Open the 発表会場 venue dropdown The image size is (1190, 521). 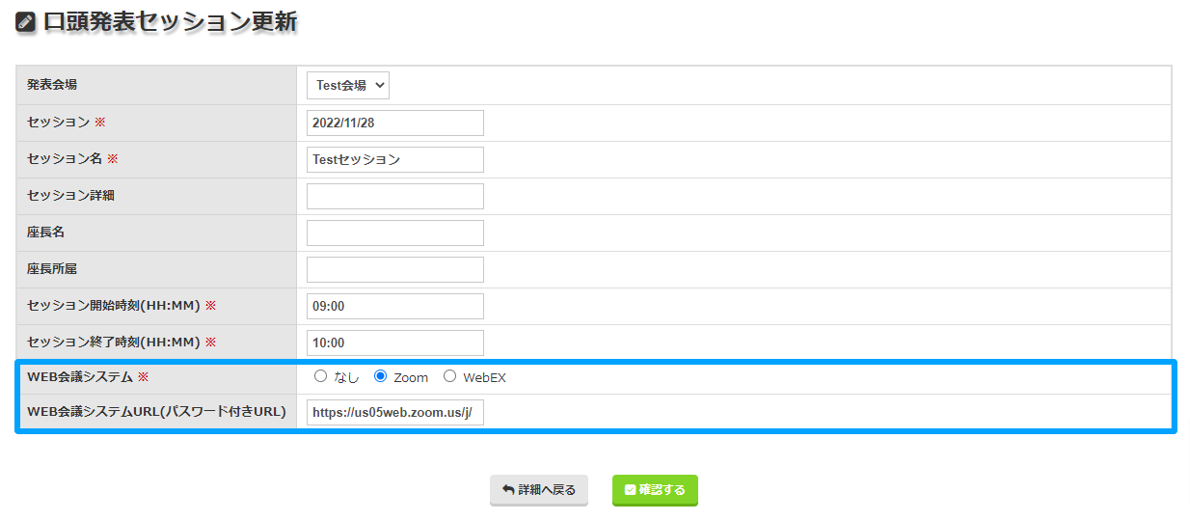tap(348, 85)
